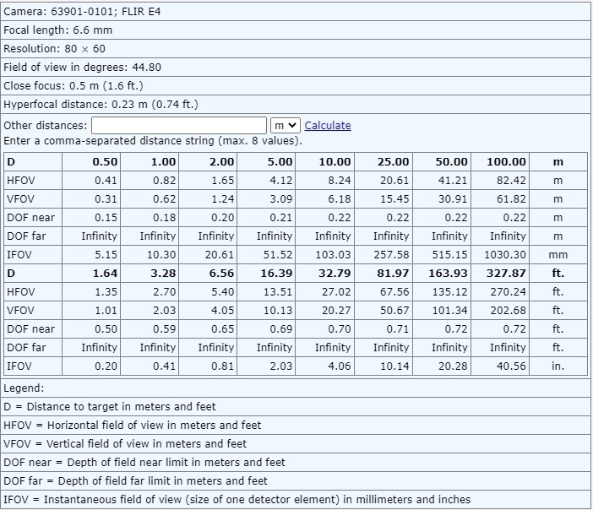Image resolution: width=593 pixels, height=510 pixels.
Task: Open the distance unit dropdown showing m
Action: point(286,125)
